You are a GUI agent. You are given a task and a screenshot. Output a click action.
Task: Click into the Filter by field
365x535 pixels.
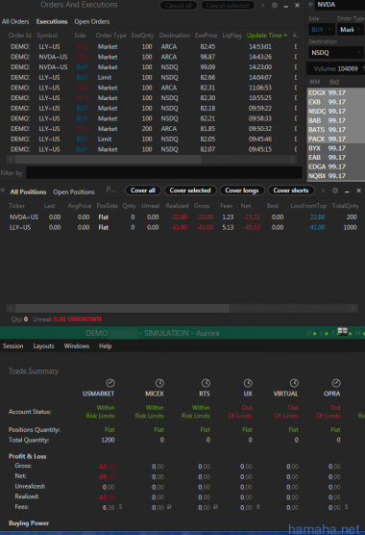pos(164,172)
